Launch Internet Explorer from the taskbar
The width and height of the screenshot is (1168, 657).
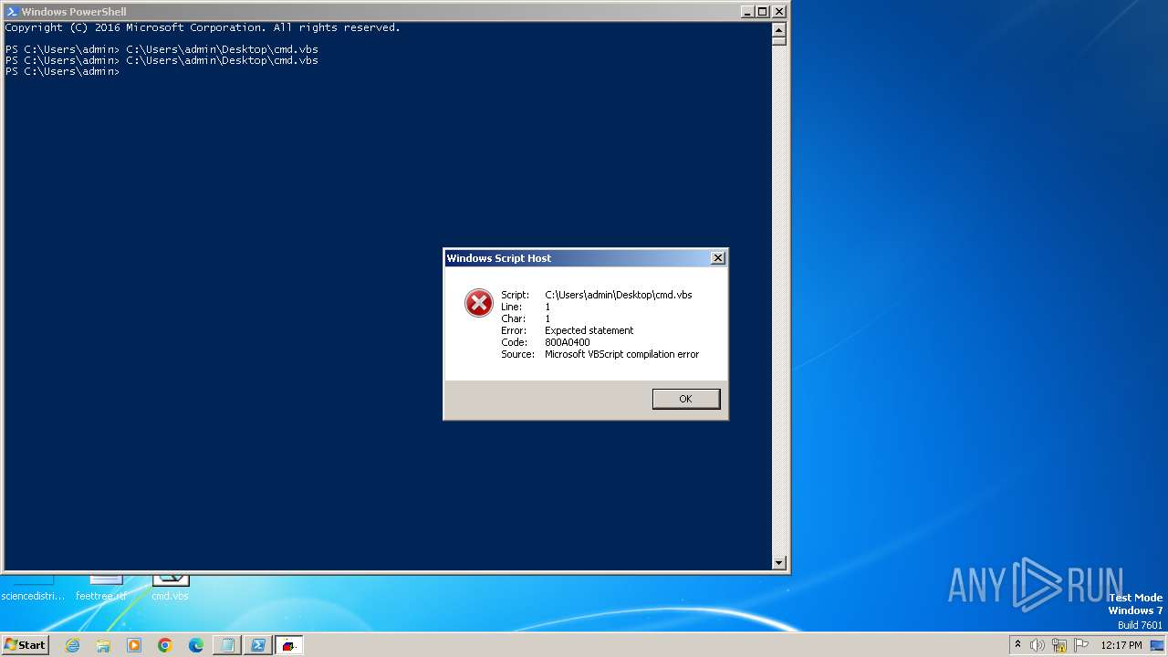point(72,645)
